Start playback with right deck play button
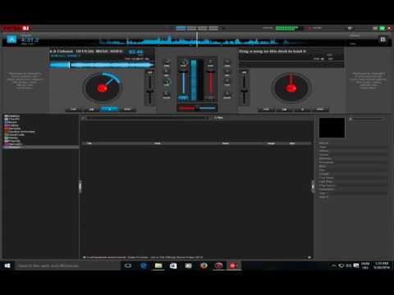394x295 pixels. [302, 109]
